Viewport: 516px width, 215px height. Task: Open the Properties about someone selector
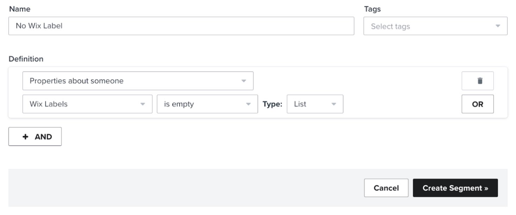coord(137,80)
